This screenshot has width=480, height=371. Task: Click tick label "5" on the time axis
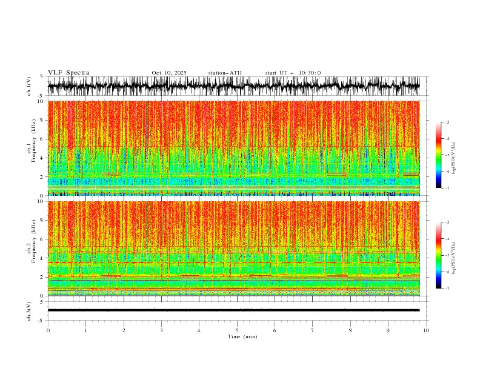click(x=237, y=330)
